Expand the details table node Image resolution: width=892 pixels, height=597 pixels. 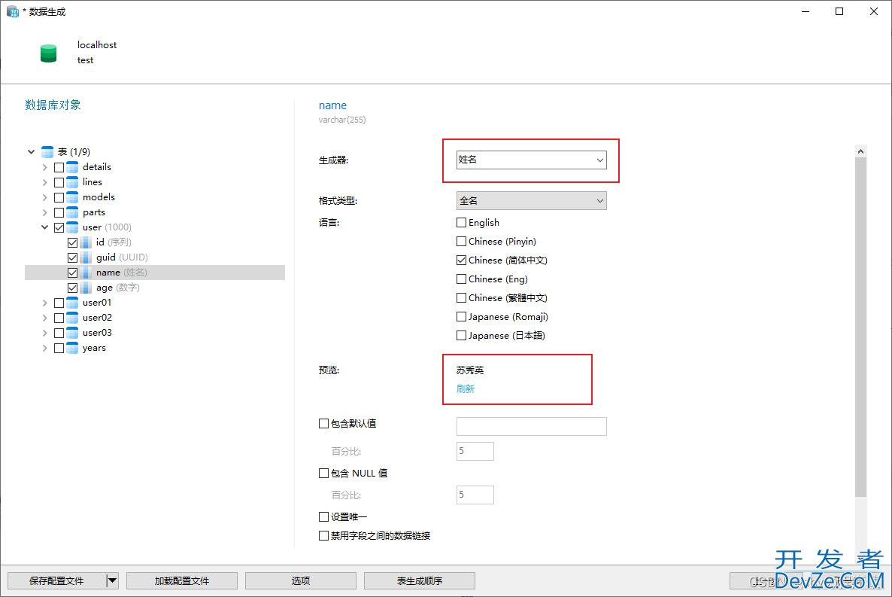[x=45, y=167]
